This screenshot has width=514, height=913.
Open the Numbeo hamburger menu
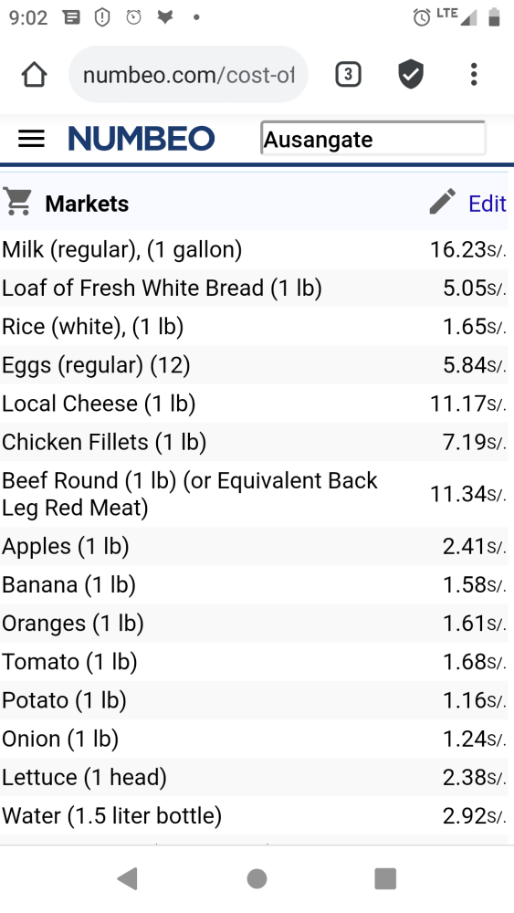(31, 139)
